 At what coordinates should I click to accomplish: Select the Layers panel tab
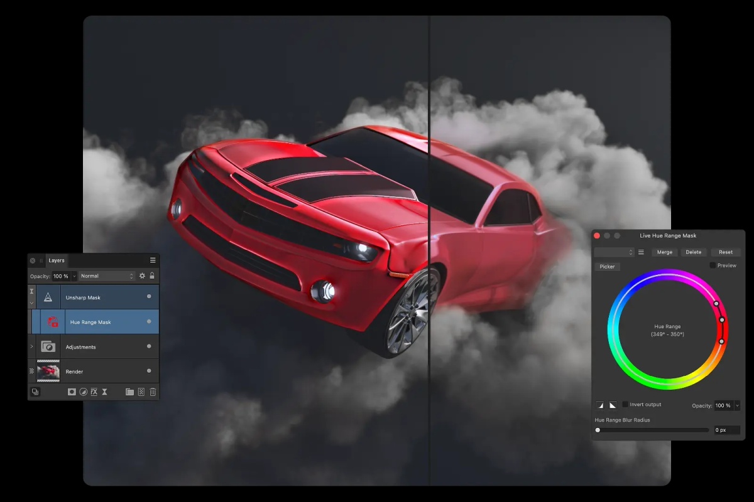coord(57,260)
